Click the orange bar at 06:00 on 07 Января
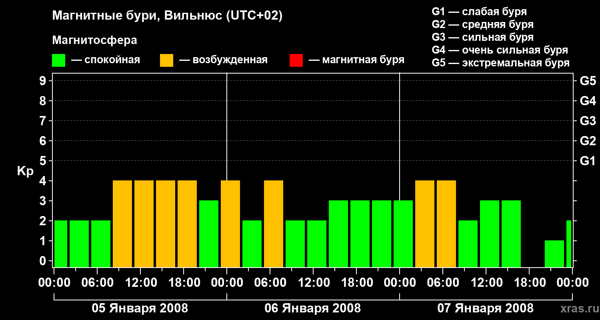This screenshot has height=320, width=600. click(446, 224)
